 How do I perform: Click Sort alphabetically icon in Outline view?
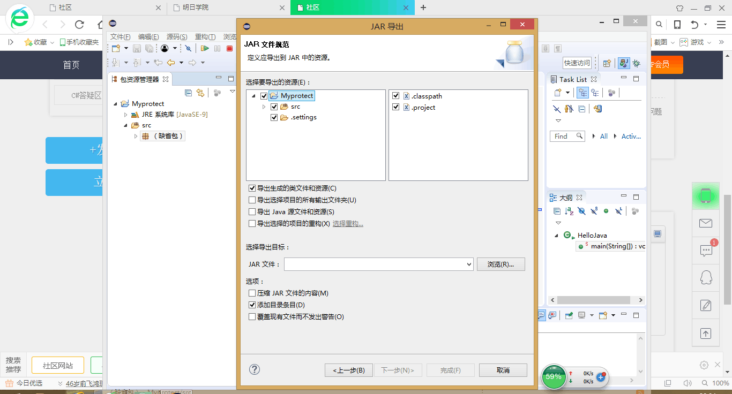[x=569, y=211]
